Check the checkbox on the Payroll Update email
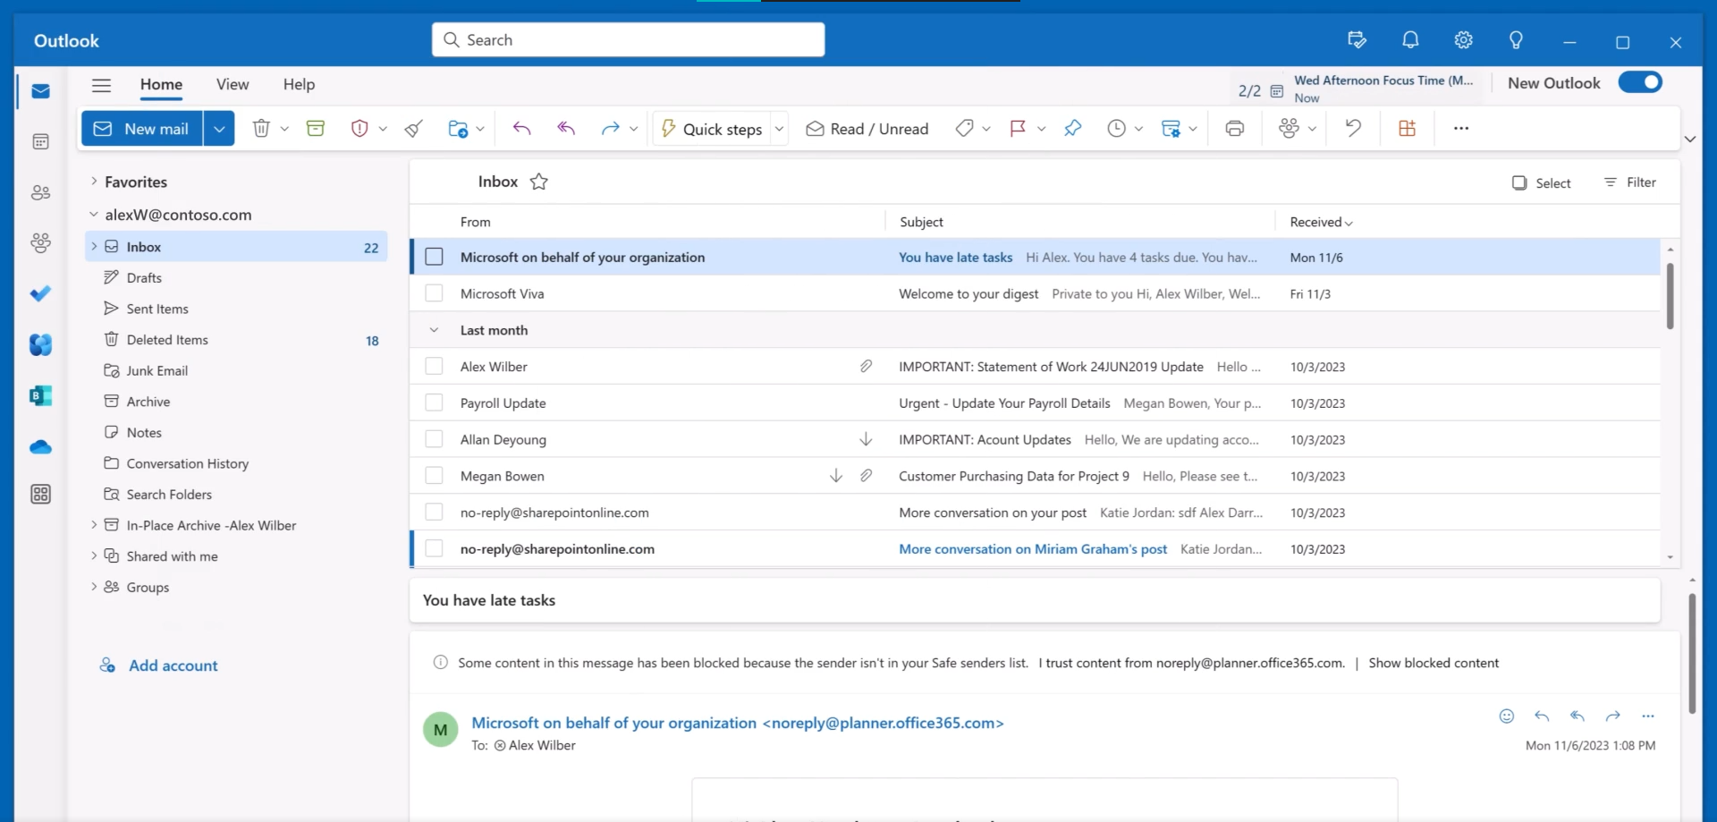Image resolution: width=1717 pixels, height=822 pixels. 435,403
